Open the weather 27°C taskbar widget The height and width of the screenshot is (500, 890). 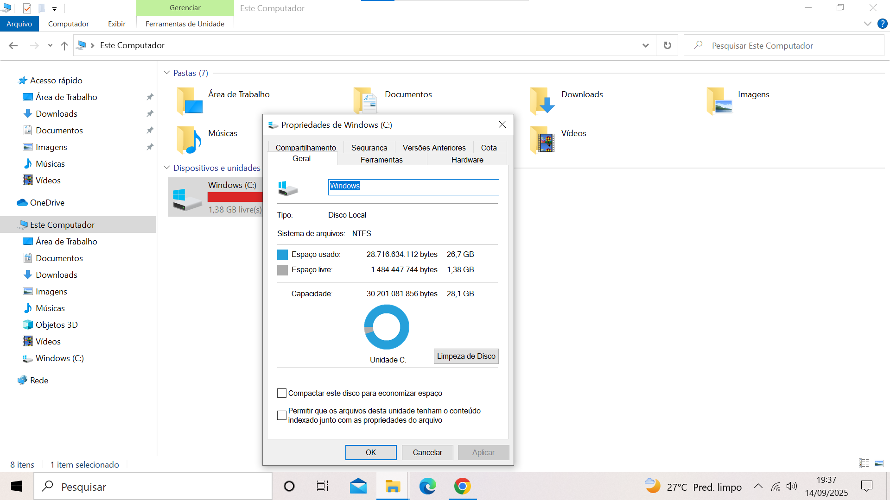pos(693,487)
